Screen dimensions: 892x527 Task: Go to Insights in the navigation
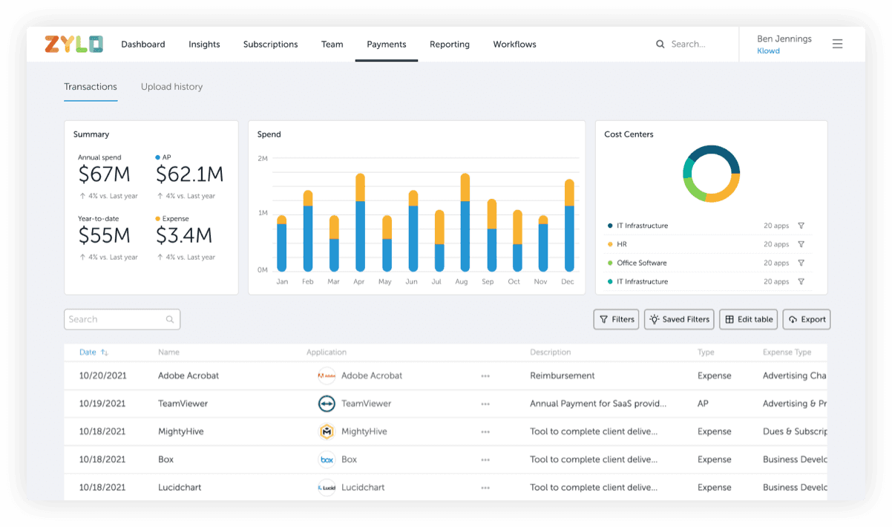(204, 45)
